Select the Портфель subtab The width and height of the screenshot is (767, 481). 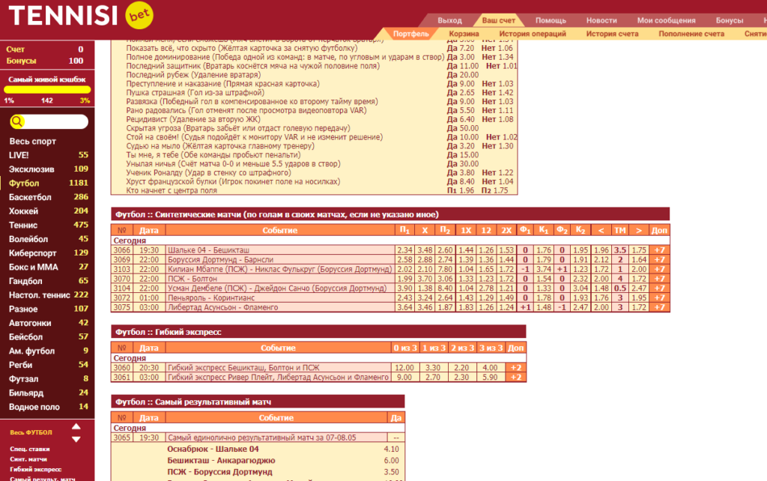(411, 34)
